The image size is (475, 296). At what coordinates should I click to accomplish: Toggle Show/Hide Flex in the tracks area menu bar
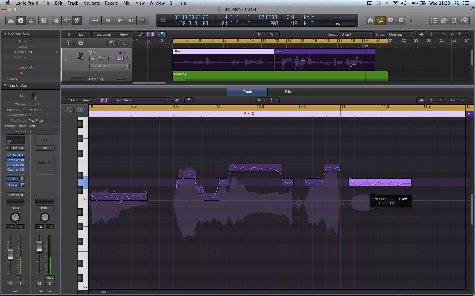click(150, 34)
